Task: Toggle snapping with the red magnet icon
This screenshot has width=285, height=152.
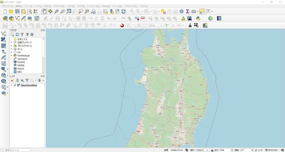Action: pos(122,25)
